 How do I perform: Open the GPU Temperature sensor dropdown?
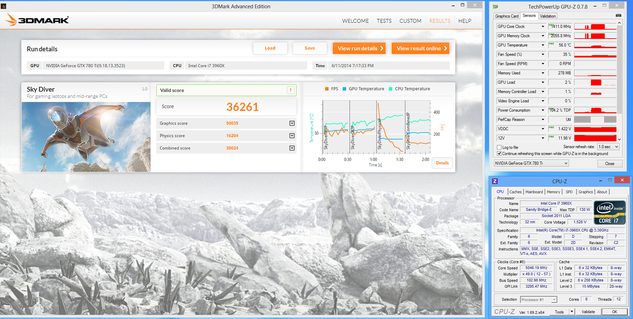point(543,45)
